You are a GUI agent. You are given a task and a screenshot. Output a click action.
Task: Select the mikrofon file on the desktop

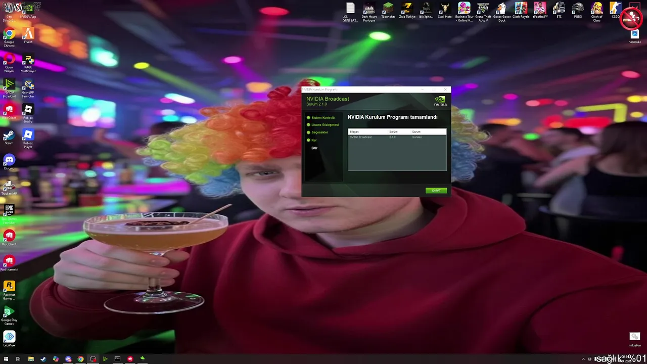coord(635,339)
